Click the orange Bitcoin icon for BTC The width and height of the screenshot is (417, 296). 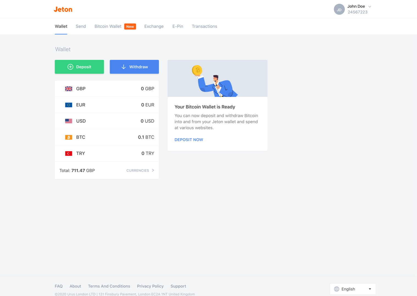click(x=69, y=137)
